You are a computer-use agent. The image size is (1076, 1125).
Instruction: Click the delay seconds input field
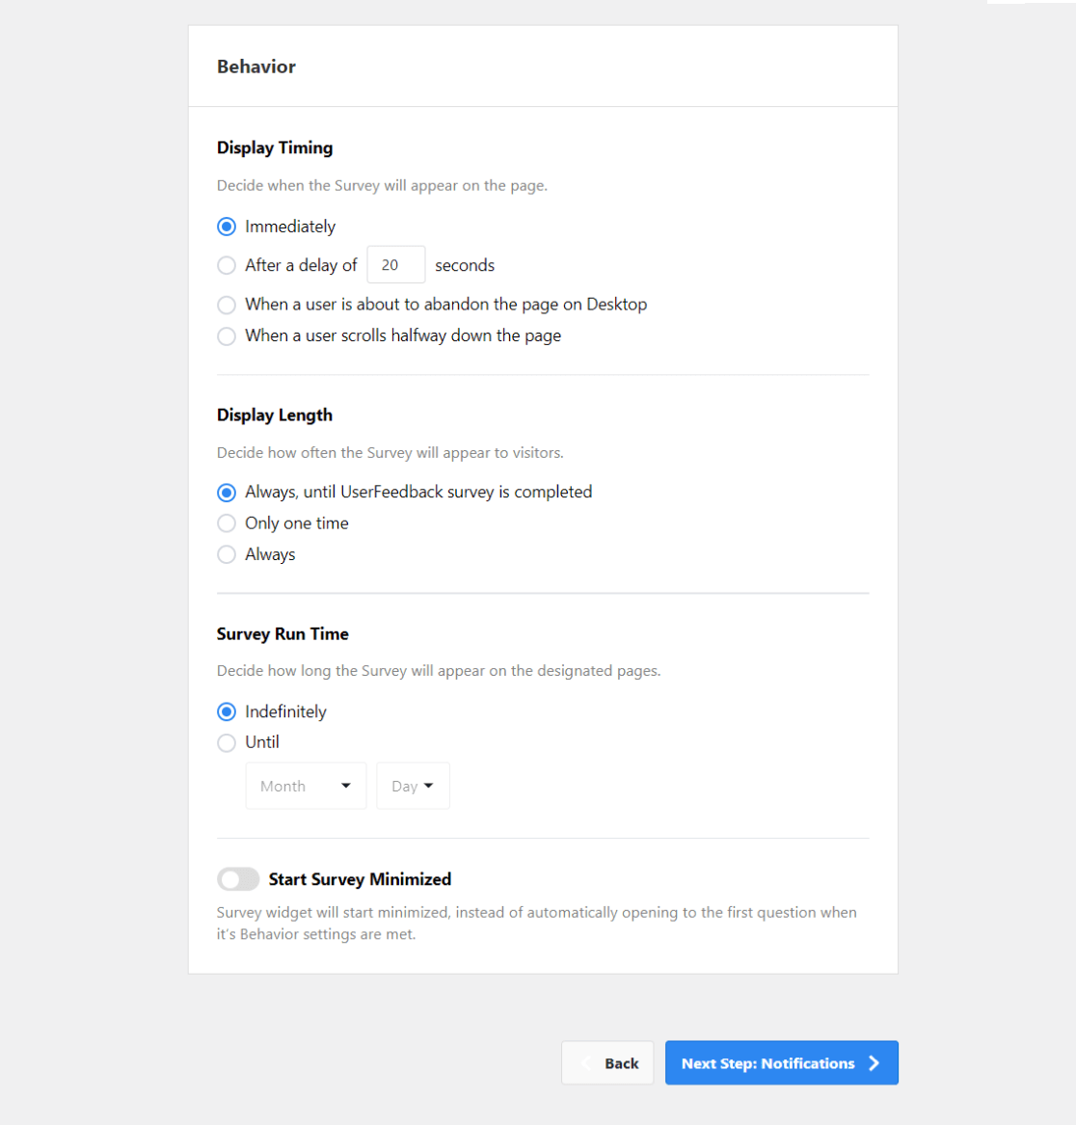tap(395, 264)
